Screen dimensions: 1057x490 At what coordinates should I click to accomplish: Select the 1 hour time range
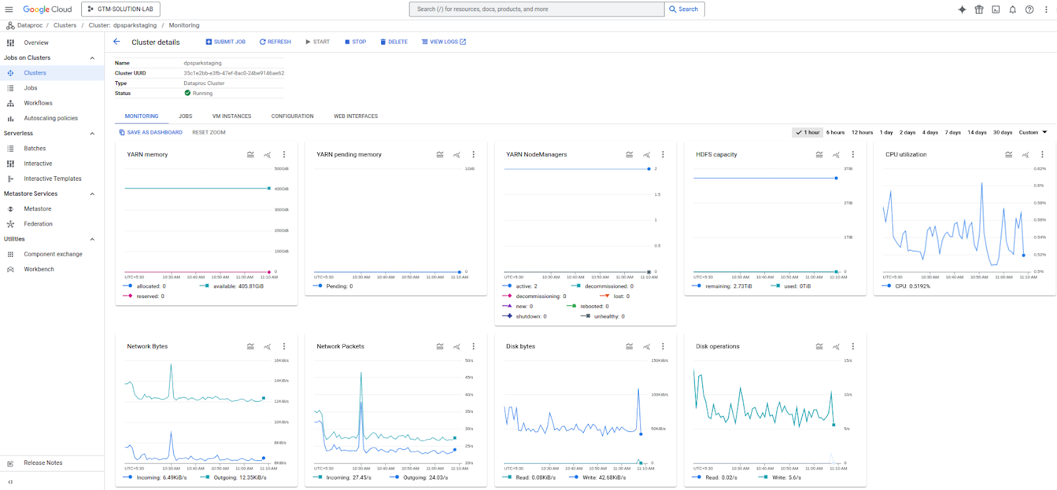(x=807, y=133)
